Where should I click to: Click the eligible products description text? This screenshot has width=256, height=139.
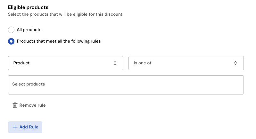coord(65,14)
